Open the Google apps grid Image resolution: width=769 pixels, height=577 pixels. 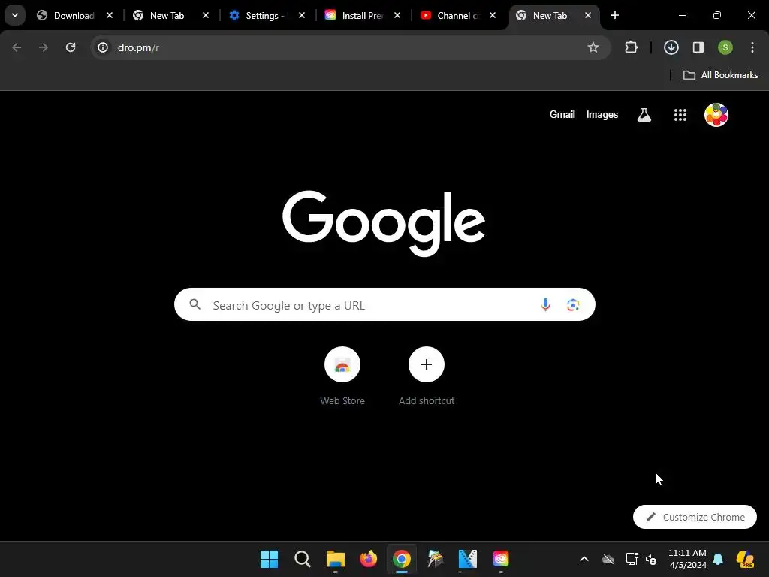coord(680,115)
